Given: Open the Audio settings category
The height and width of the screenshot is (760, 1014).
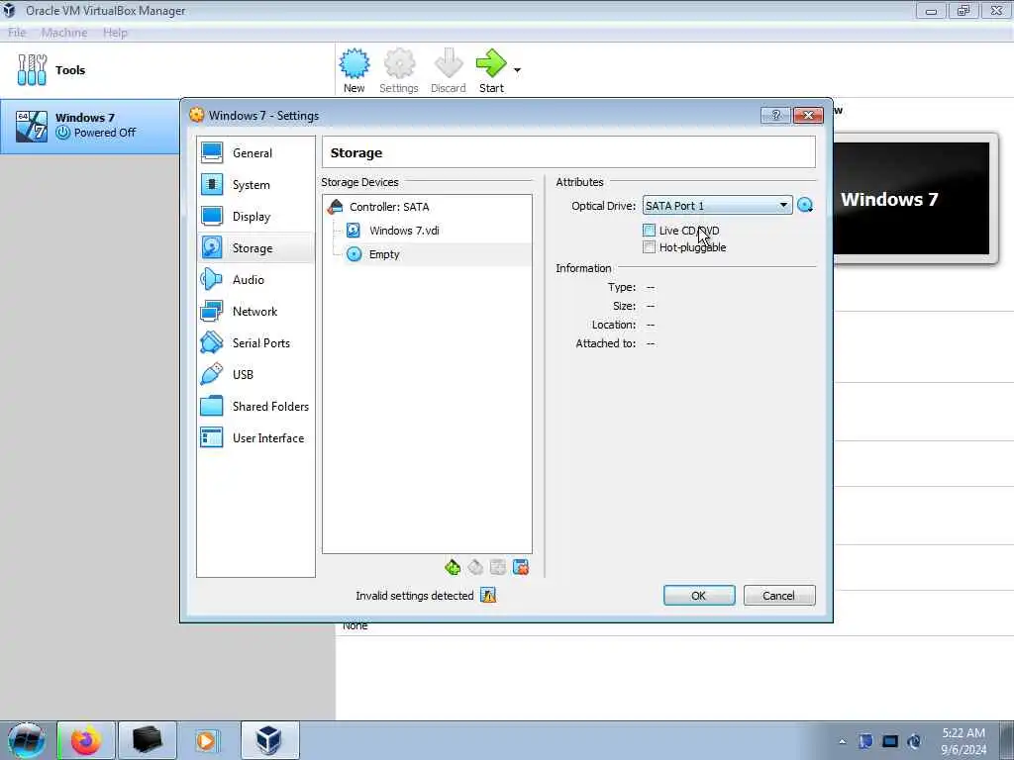Looking at the screenshot, I should pyautogui.click(x=255, y=280).
